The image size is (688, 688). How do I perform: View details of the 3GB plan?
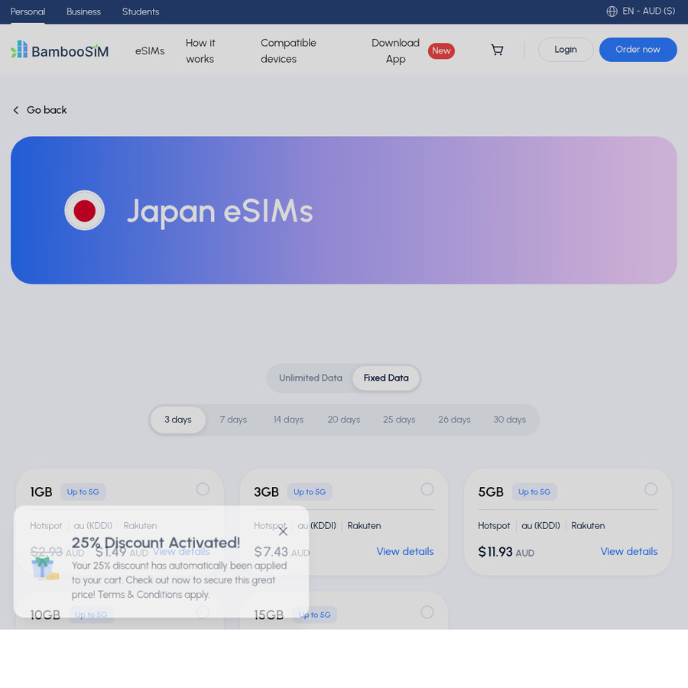pos(404,551)
